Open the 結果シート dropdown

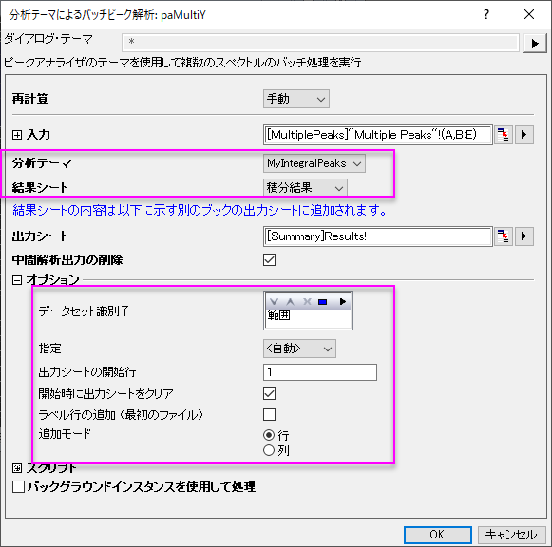305,188
